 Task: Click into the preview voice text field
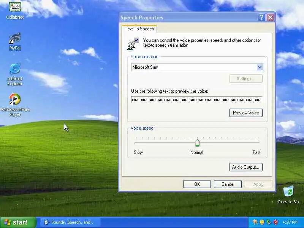coord(196,100)
